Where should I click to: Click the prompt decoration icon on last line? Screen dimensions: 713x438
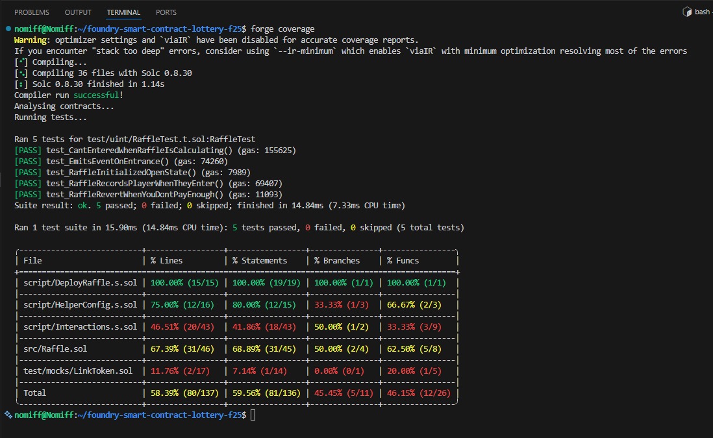click(x=8, y=415)
